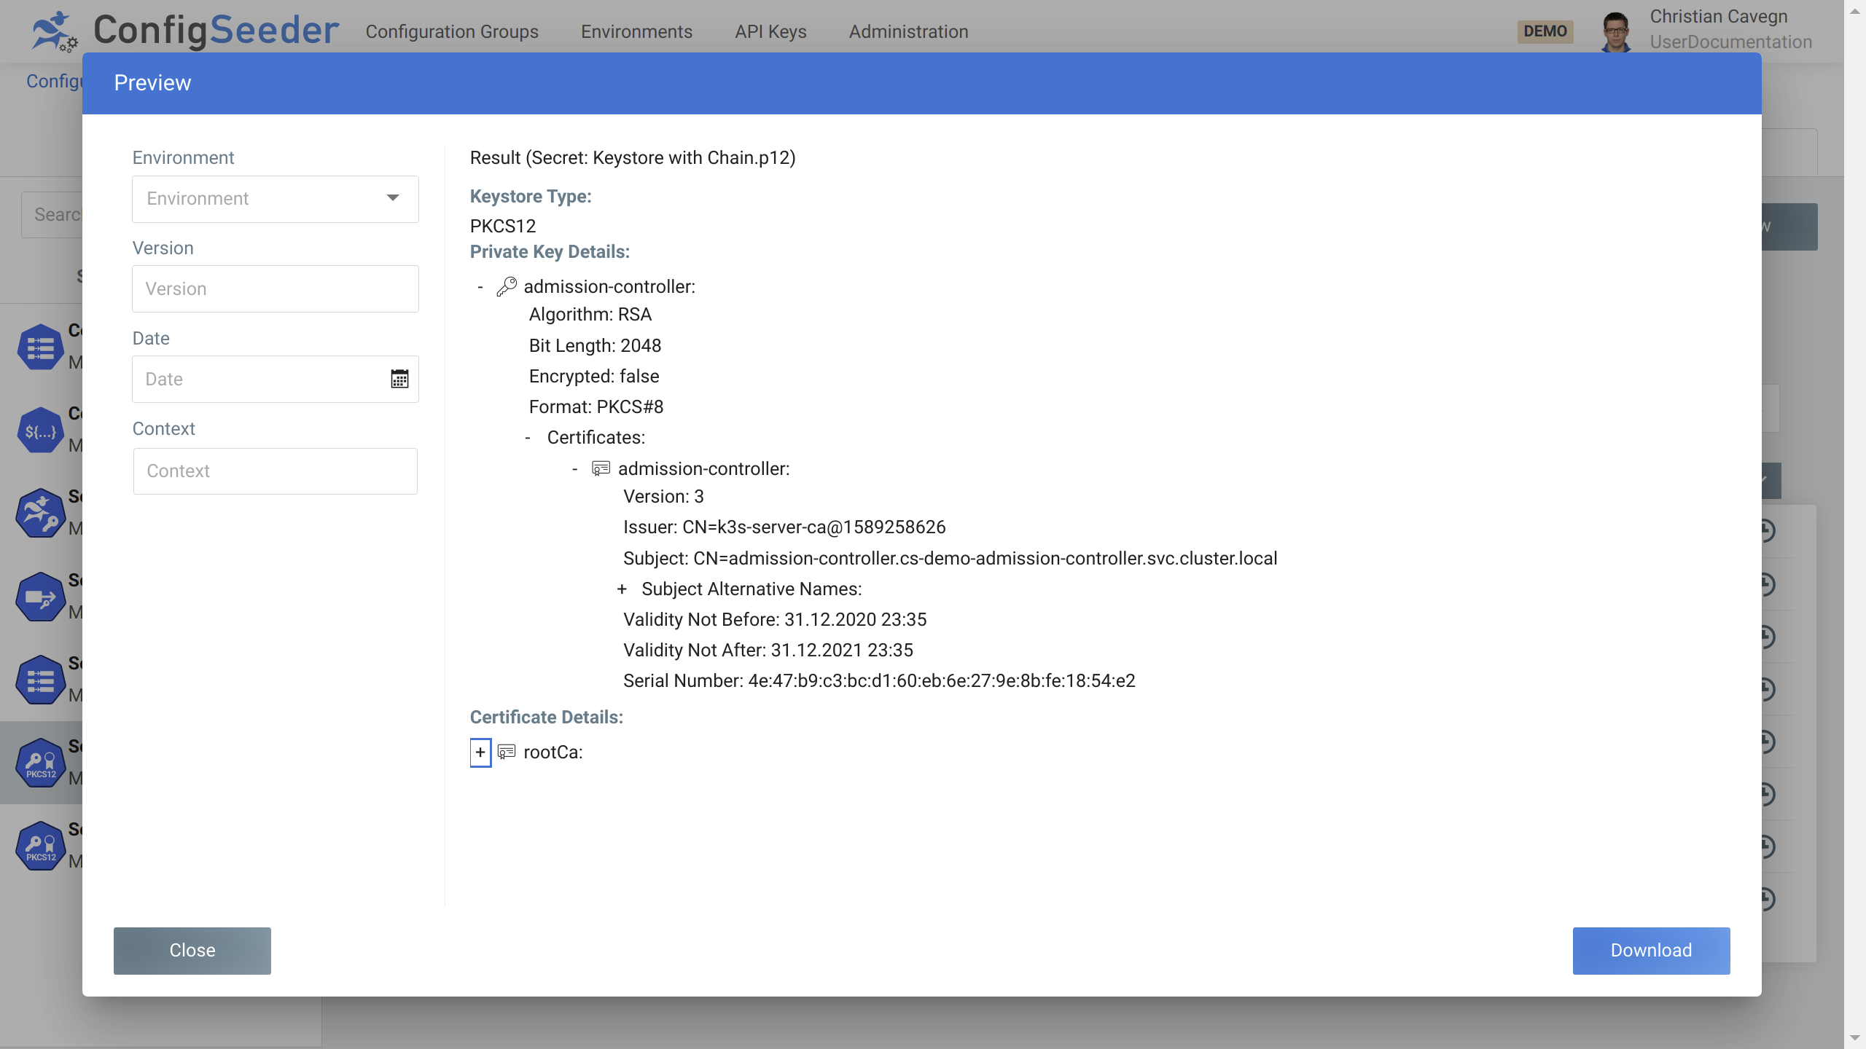Click the admission-controller certificate icon
This screenshot has width=1866, height=1049.
600,469
